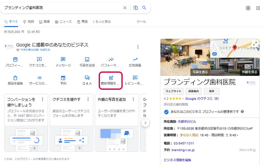Viewport: 263px width, 165px height.
Task: Click 最新情報を... add update shortcut
Action: [x=111, y=80]
